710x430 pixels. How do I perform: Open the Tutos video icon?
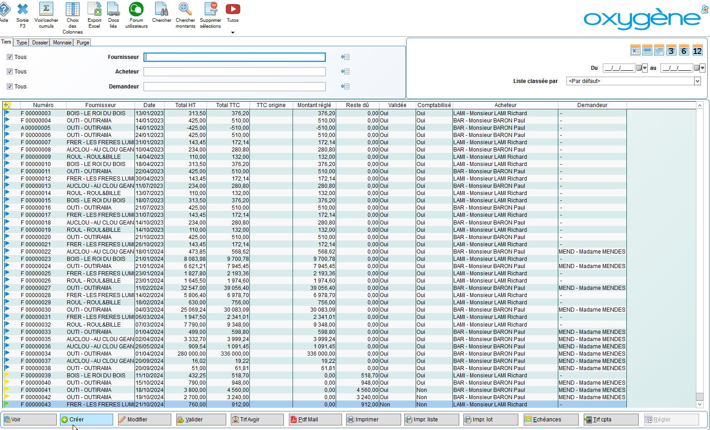click(233, 10)
